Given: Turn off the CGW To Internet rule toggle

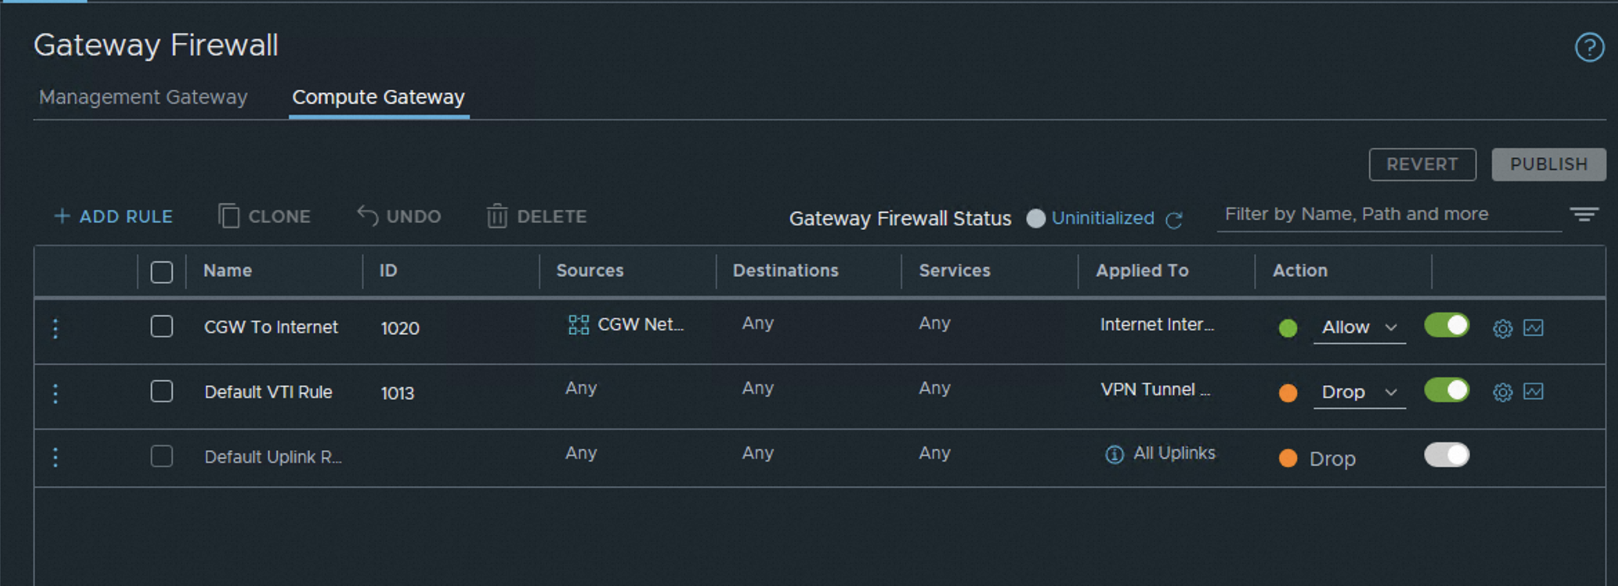Looking at the screenshot, I should [x=1447, y=325].
